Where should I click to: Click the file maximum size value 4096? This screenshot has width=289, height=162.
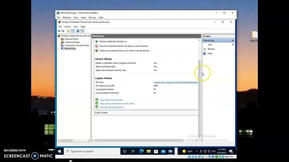pos(155,86)
